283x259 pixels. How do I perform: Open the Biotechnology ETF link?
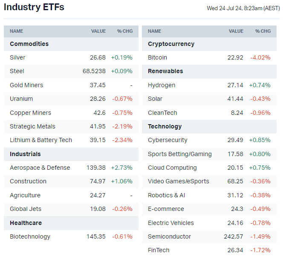[x=30, y=236]
